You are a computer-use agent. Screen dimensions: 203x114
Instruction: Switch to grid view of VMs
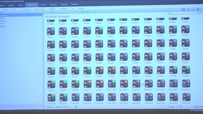tap(184, 10)
